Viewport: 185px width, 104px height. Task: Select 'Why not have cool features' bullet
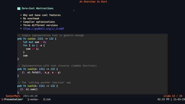[x=42, y=15]
